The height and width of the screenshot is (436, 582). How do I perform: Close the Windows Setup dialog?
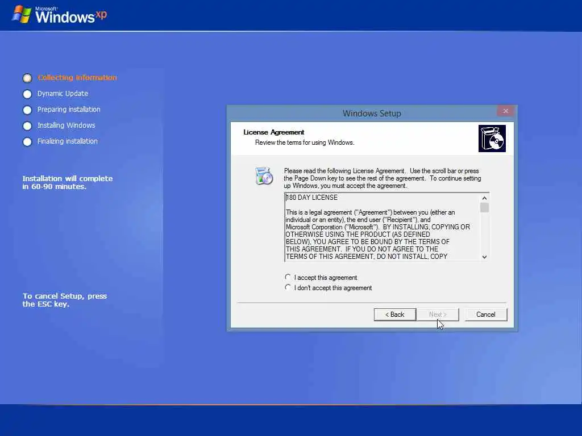coord(505,111)
